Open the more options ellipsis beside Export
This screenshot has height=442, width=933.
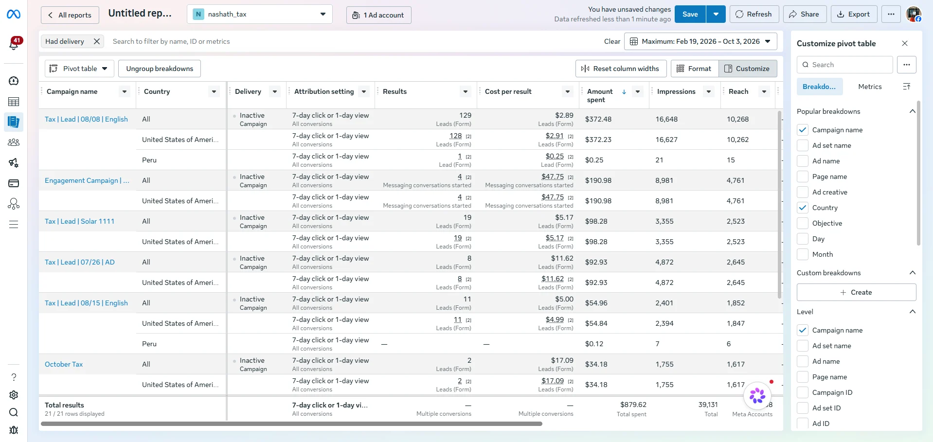coord(891,14)
